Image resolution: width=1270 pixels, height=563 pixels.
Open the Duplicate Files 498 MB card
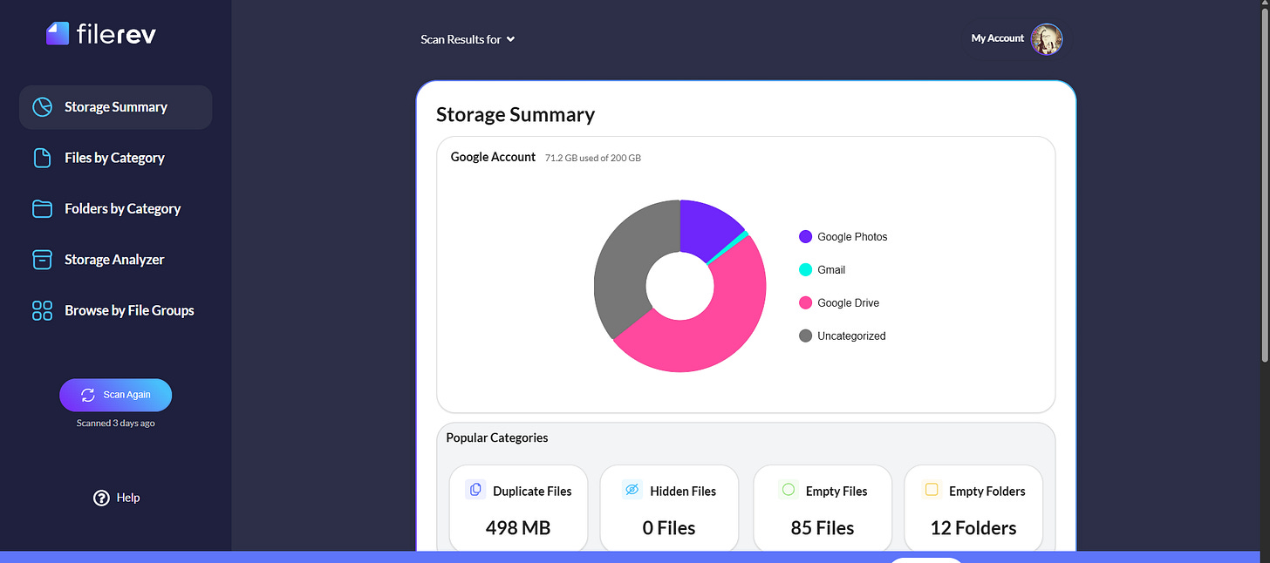[x=519, y=509]
